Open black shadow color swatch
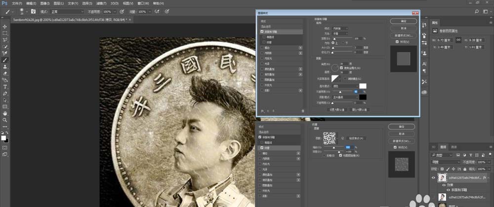Screen dimensions: 494x207 point(363,98)
